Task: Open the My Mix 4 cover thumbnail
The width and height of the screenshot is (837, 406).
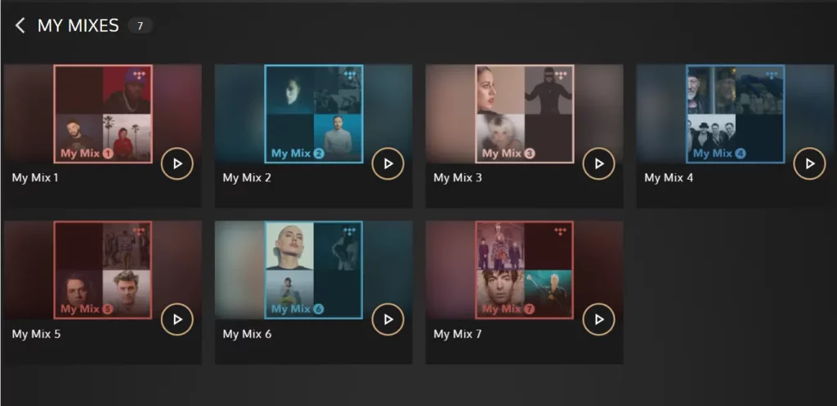Action: tap(736, 114)
